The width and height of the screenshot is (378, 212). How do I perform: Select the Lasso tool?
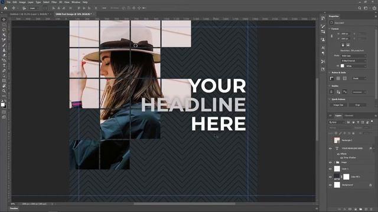pos(4,30)
